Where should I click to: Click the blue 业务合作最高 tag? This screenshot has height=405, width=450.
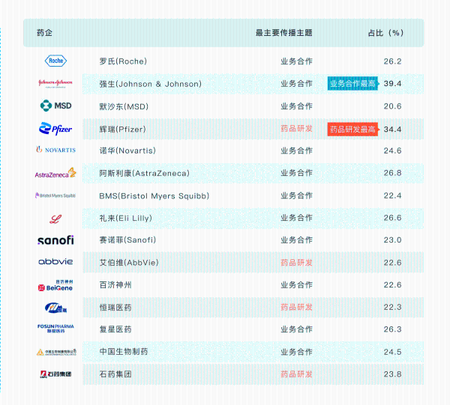352,83
